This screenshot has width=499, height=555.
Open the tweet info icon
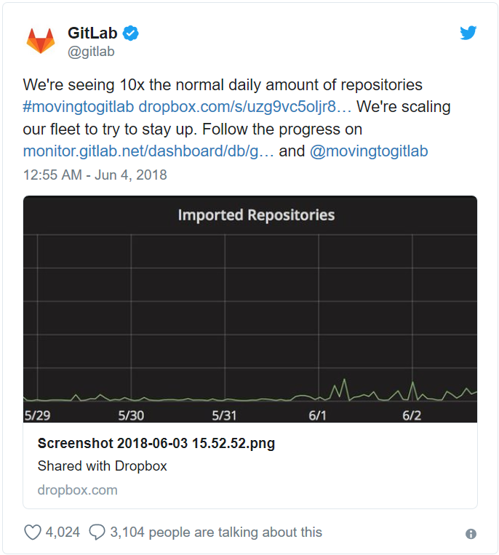pyautogui.click(x=471, y=534)
